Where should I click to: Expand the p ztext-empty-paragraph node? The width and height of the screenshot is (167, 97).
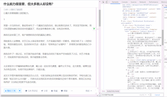(126, 60)
